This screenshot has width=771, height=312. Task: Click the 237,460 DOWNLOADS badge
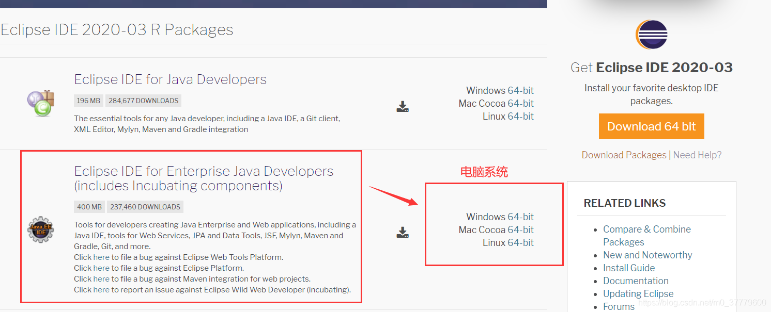(145, 207)
